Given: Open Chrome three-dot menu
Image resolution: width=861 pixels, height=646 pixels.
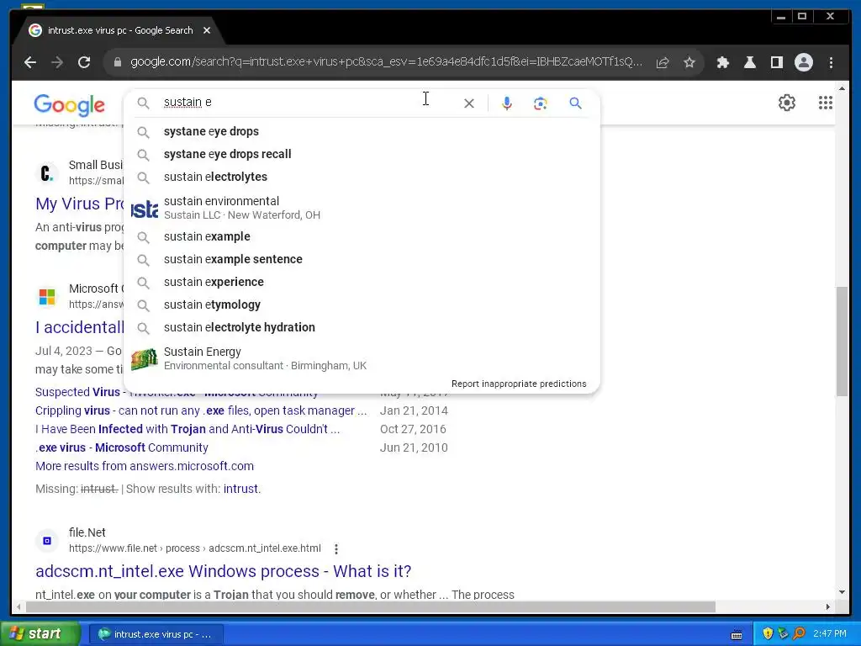Looking at the screenshot, I should (831, 62).
